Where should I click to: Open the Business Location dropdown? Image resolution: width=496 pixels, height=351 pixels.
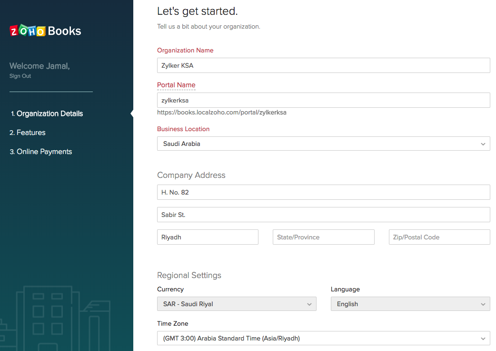pyautogui.click(x=323, y=144)
